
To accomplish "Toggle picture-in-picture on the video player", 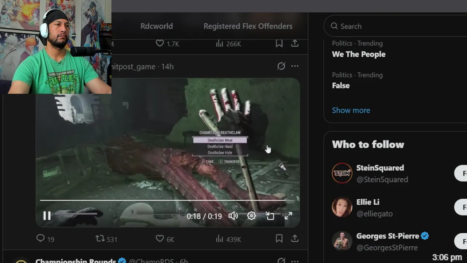I will (x=270, y=216).
